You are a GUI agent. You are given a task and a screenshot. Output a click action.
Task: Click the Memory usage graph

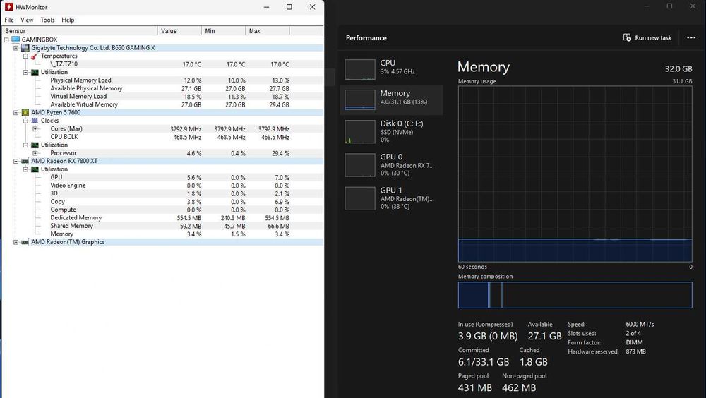(x=575, y=174)
